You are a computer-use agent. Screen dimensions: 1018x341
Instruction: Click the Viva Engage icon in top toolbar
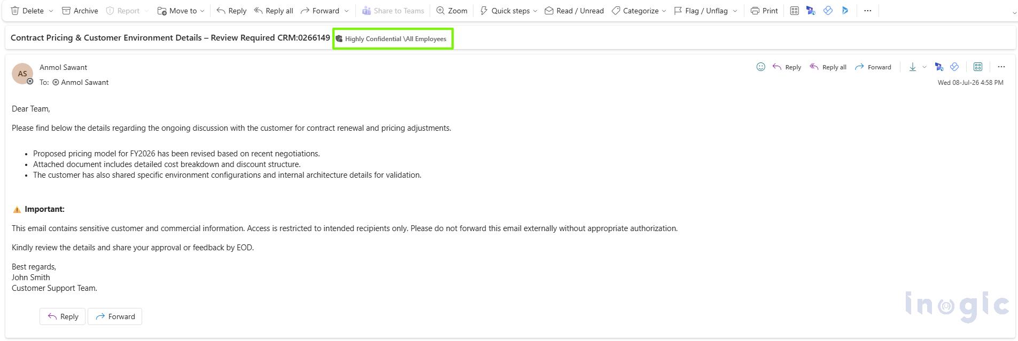(828, 11)
